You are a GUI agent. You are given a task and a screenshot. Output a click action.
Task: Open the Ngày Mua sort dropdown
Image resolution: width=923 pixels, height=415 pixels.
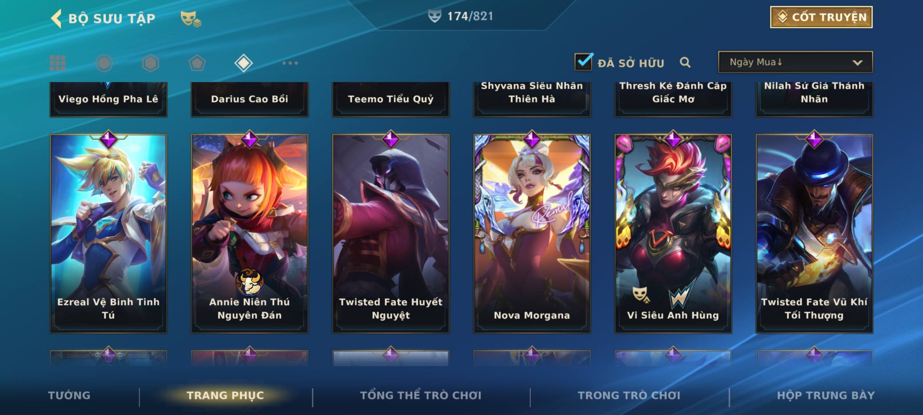tap(795, 62)
